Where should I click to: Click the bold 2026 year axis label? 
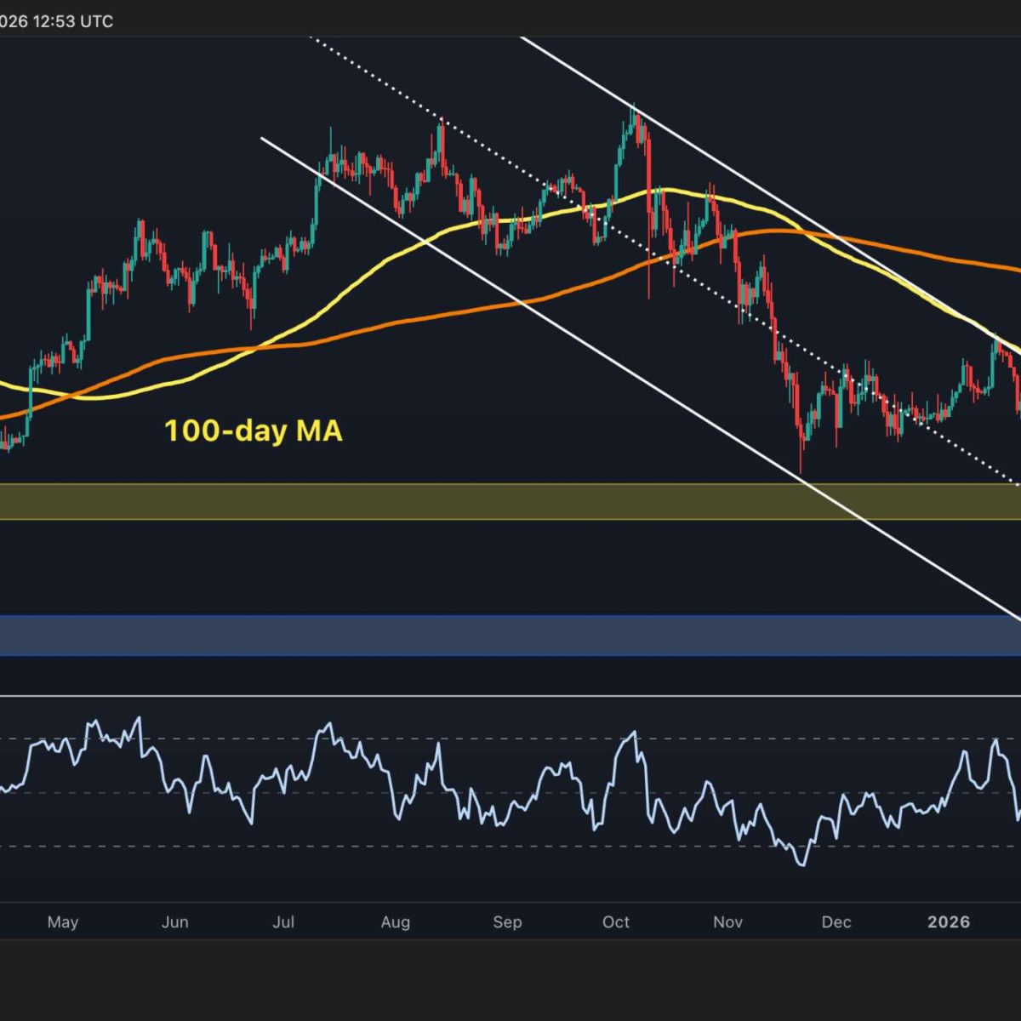(949, 922)
